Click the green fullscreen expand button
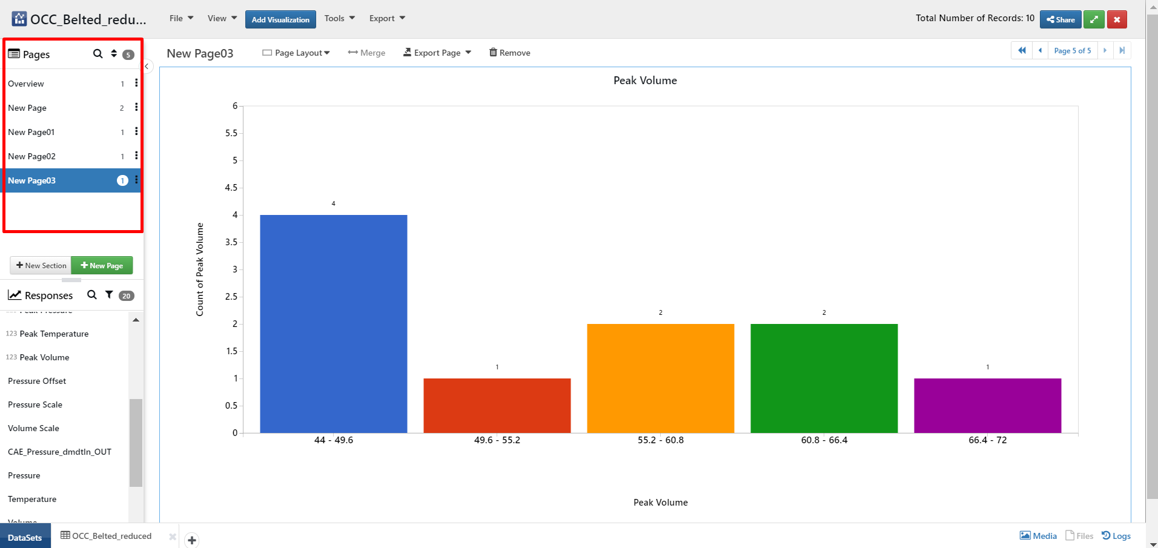This screenshot has width=1158, height=548. pos(1094,19)
